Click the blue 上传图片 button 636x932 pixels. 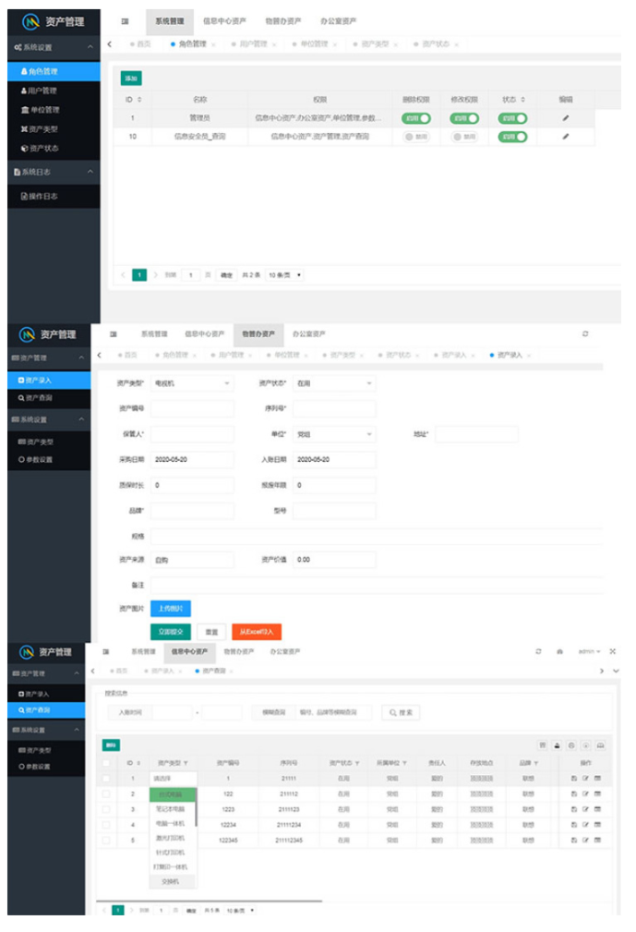[170, 609]
